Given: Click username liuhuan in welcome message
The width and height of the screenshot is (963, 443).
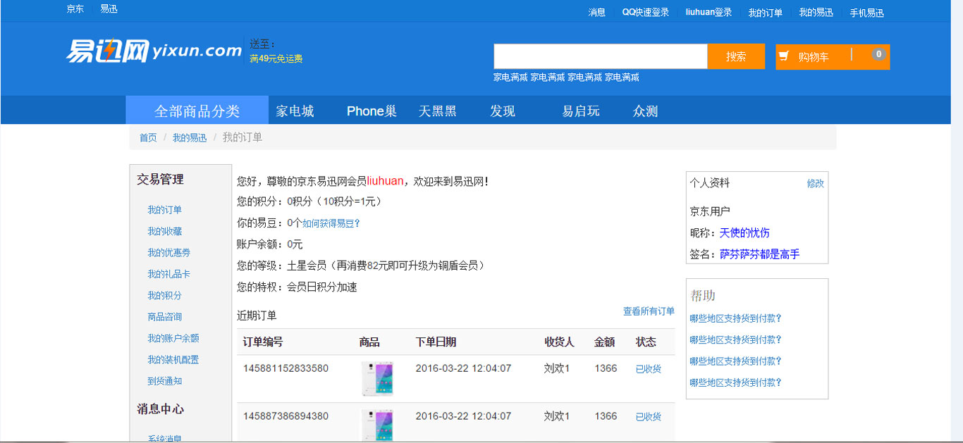Looking at the screenshot, I should point(385,181).
